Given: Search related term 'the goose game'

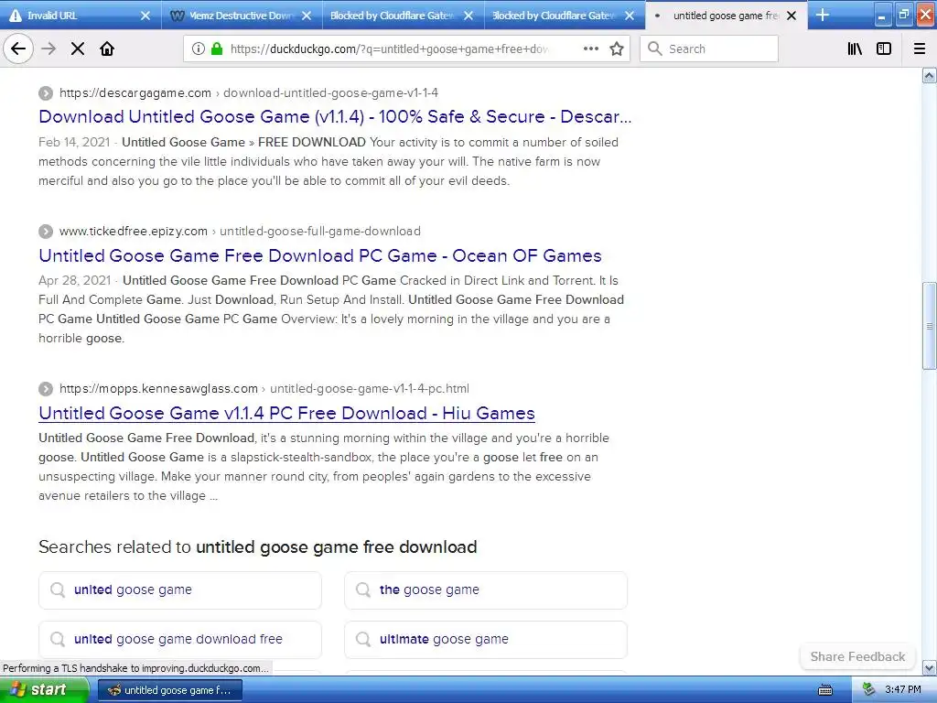Looking at the screenshot, I should (485, 590).
